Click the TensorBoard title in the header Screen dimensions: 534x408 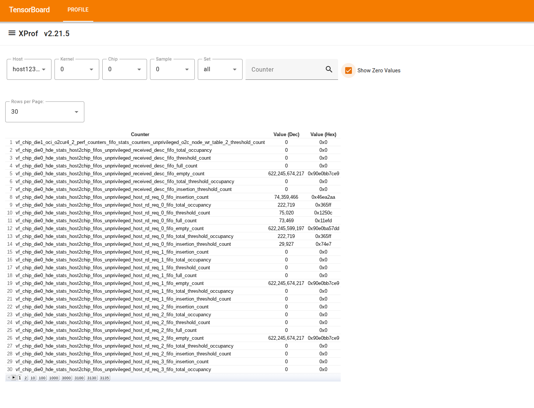[x=29, y=10]
